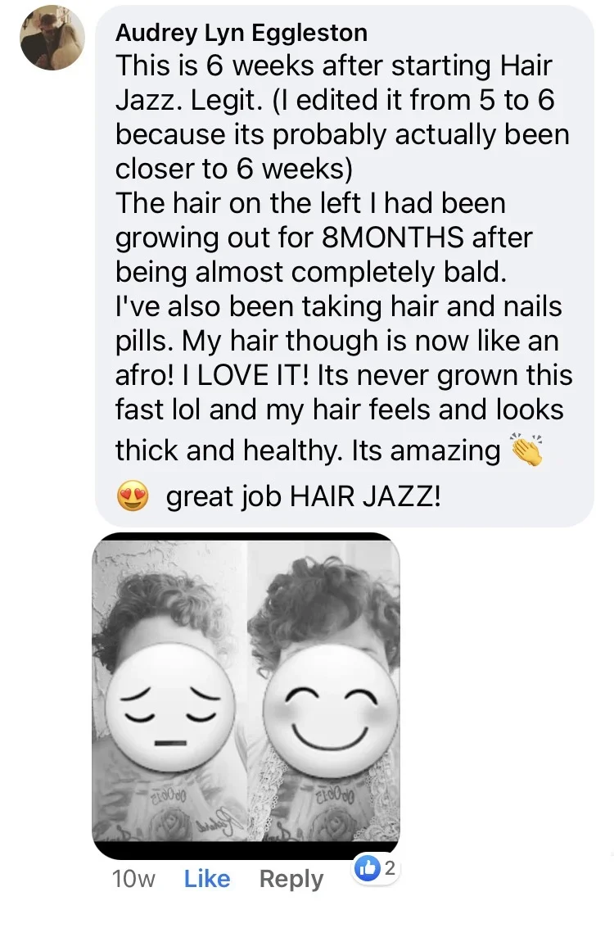The height and width of the screenshot is (928, 614).
Task: Select the gray comment text bubble
Action: [x=345, y=265]
